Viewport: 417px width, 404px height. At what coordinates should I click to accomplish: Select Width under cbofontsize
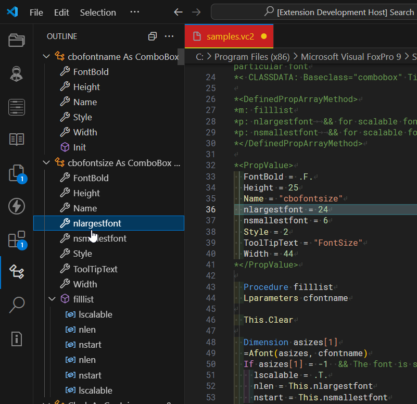(x=109, y=284)
